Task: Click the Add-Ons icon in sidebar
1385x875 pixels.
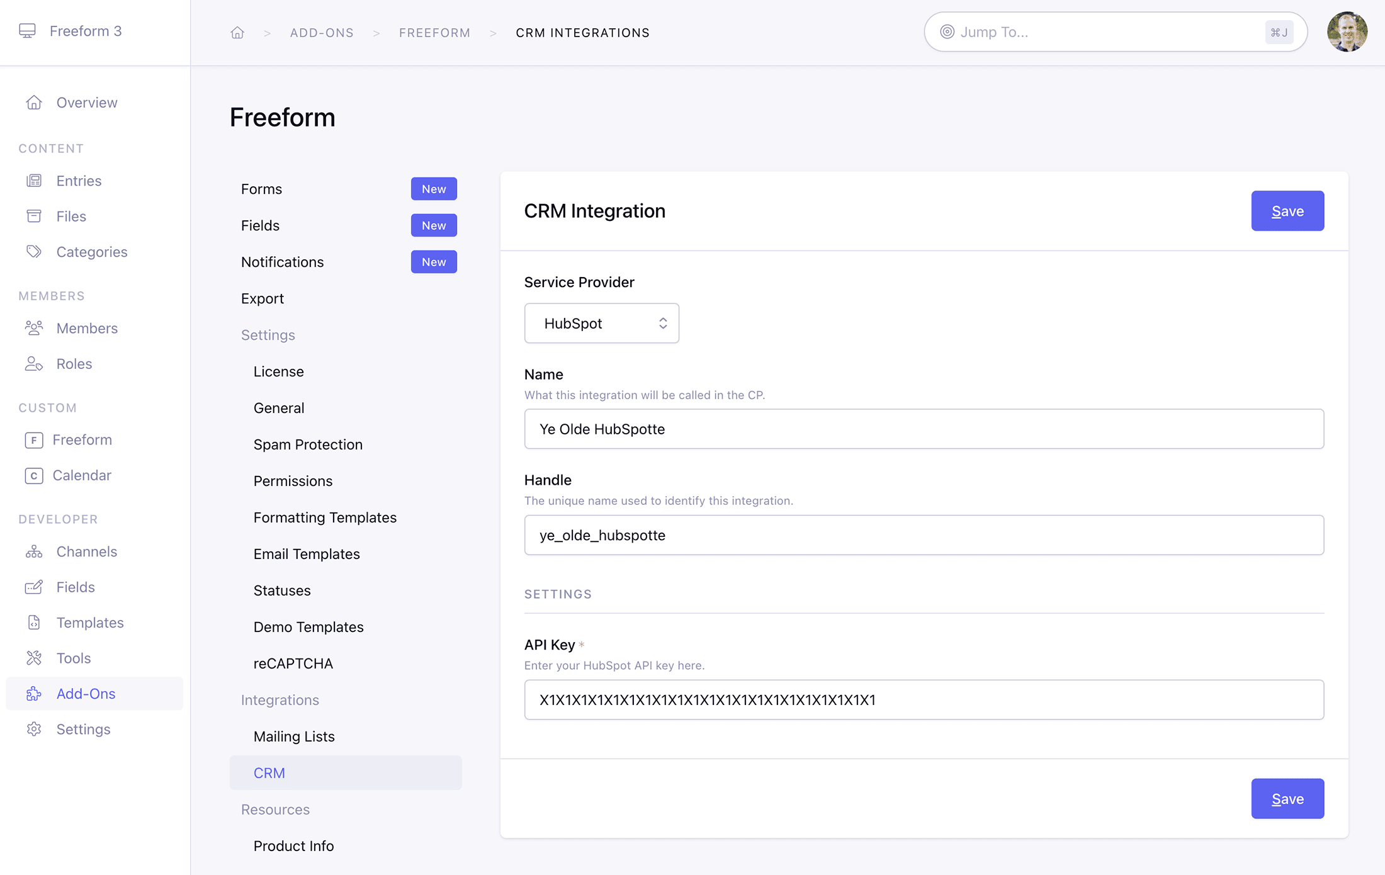Action: [x=33, y=694]
